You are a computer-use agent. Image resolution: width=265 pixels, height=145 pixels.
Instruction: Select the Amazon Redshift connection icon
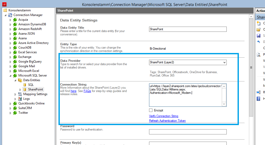pos(15,29)
